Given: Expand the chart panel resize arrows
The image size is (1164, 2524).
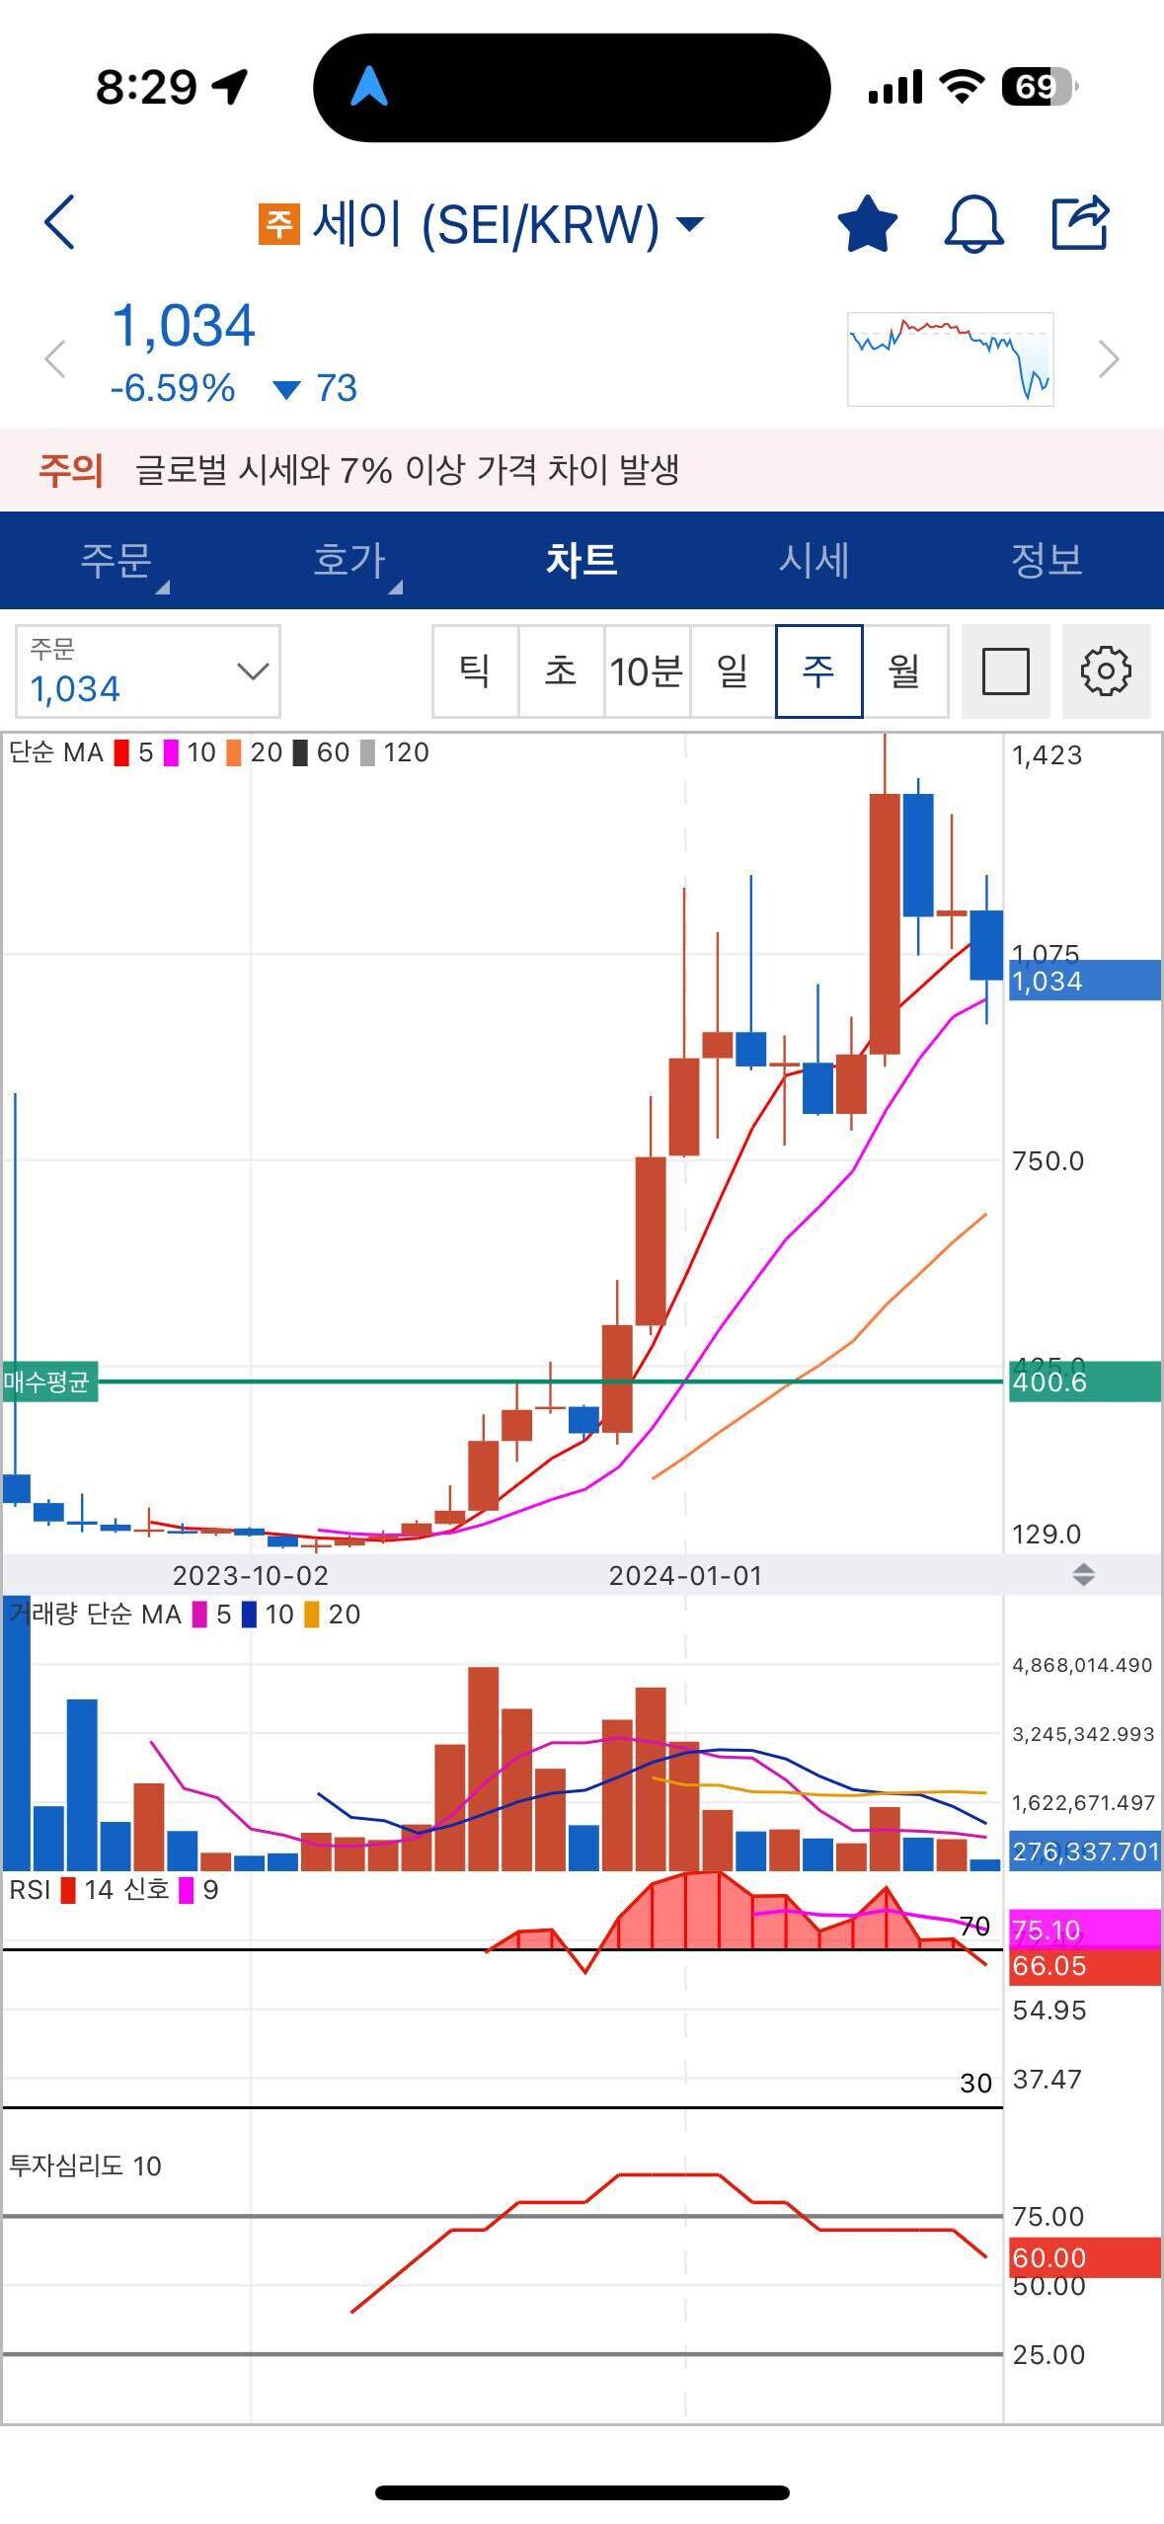Looking at the screenshot, I should click(1083, 1575).
